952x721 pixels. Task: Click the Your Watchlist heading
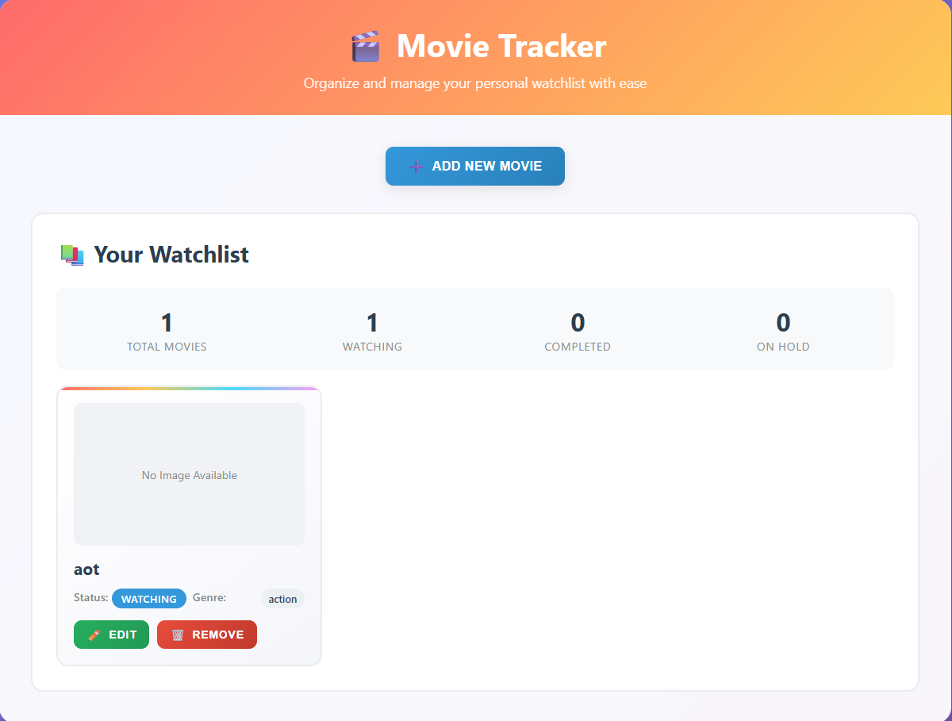(x=171, y=255)
